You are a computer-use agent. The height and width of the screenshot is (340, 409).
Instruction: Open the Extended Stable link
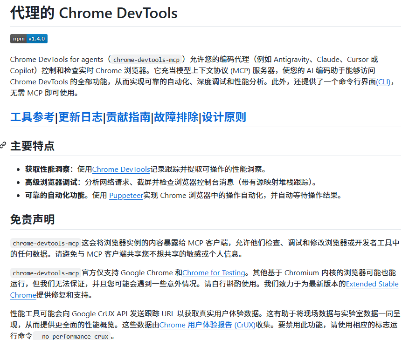pos(372,284)
